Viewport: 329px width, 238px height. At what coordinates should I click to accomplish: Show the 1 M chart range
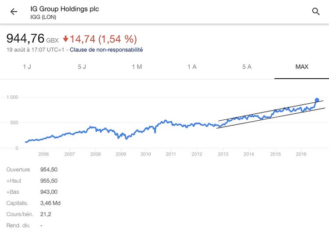(x=137, y=67)
